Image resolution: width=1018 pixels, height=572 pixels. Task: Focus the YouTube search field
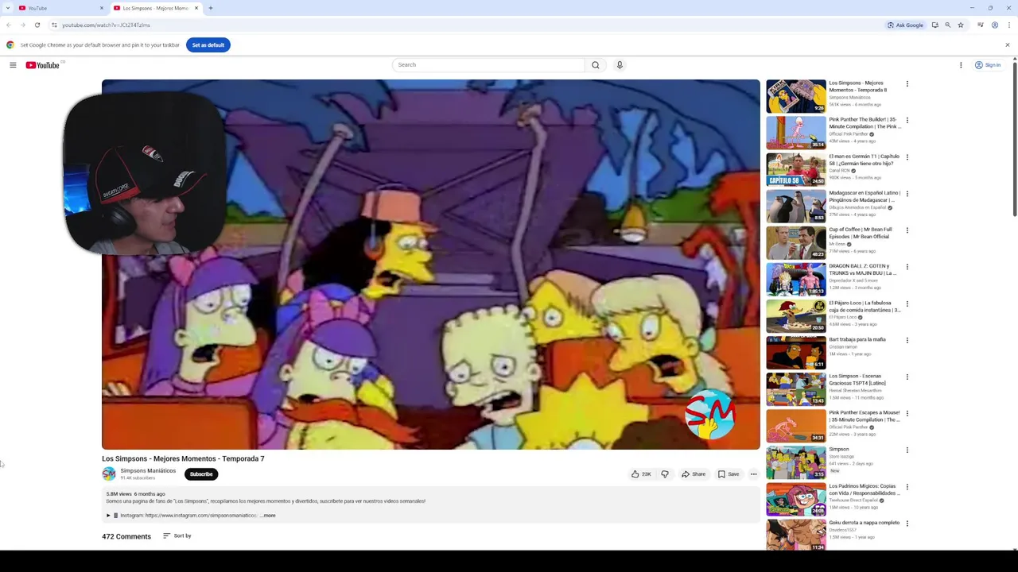tap(488, 65)
